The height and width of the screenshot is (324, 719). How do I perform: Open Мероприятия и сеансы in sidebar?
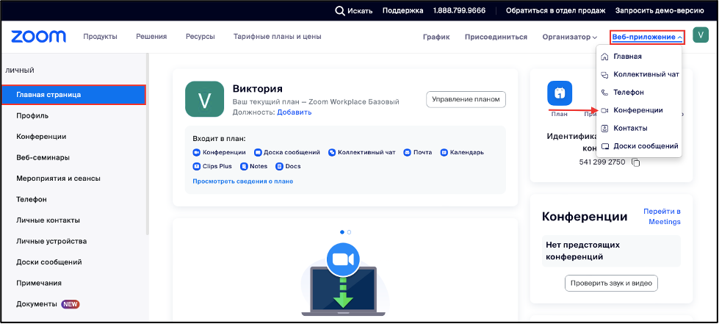(x=58, y=179)
